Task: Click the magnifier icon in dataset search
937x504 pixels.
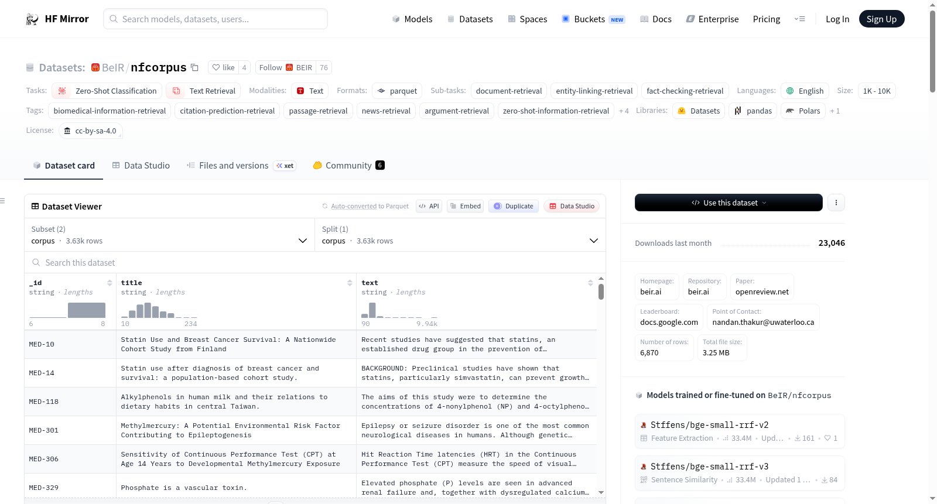Action: point(36,263)
